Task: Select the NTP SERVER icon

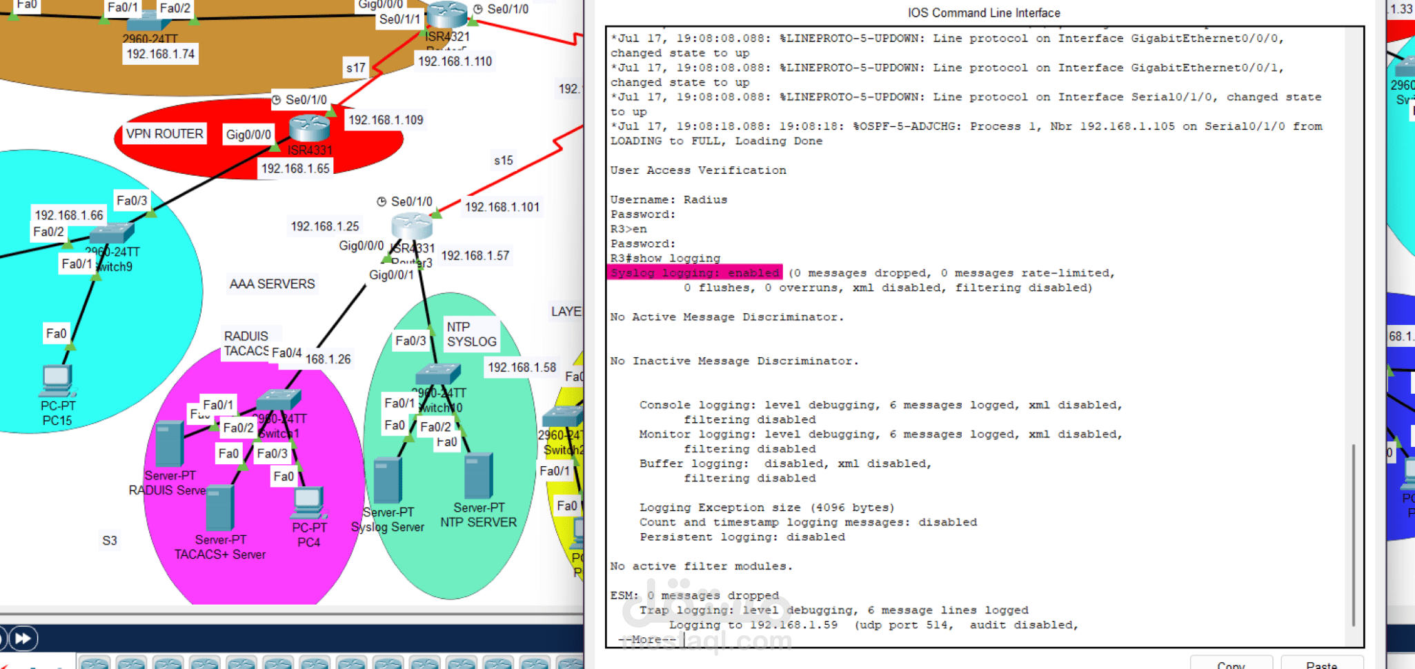Action: pos(478,476)
